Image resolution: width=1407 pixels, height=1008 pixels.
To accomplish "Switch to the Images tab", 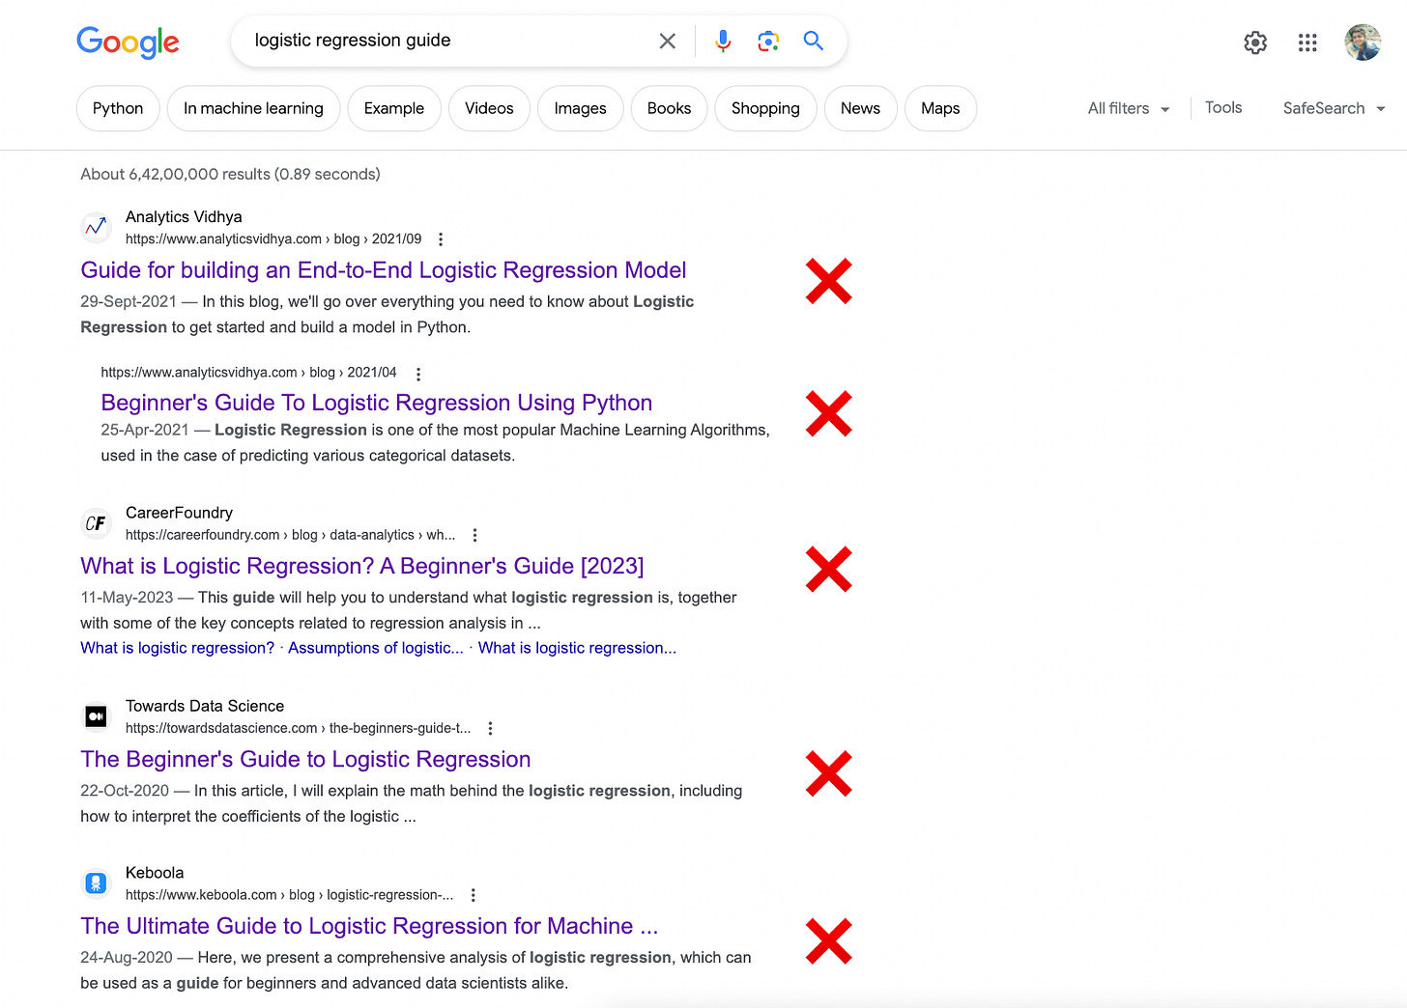I will (x=580, y=108).
